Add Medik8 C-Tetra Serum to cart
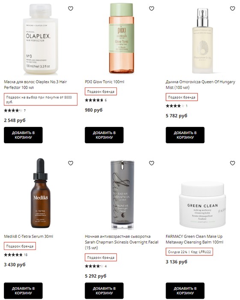This screenshot has height=300, width=240. 23,291
